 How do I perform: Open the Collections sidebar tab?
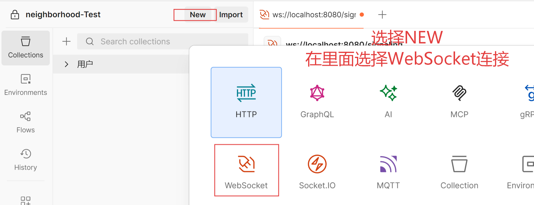tap(26, 48)
